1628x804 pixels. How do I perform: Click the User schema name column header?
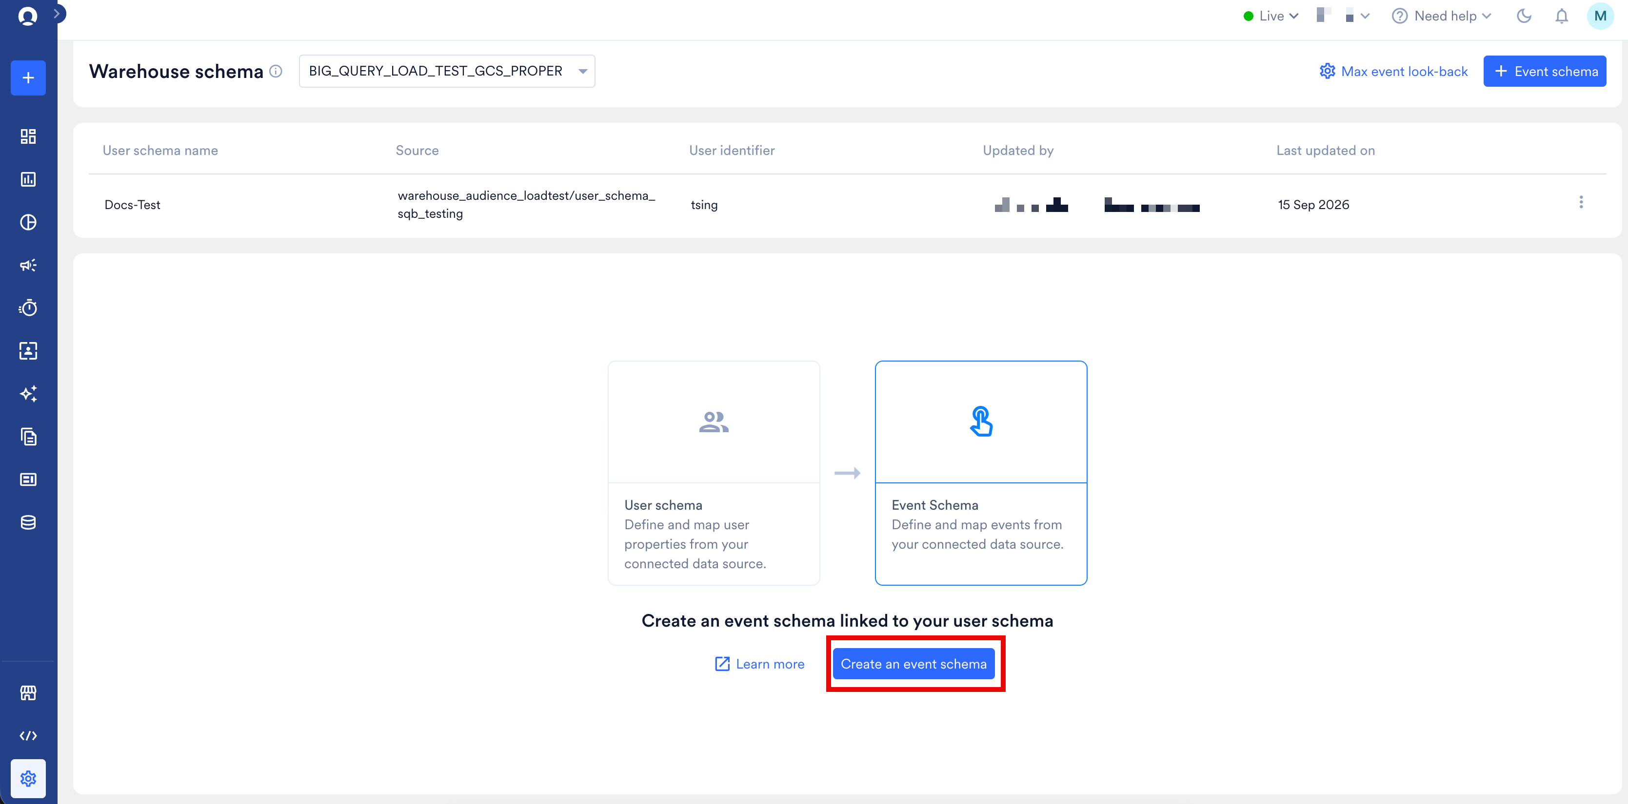160,150
